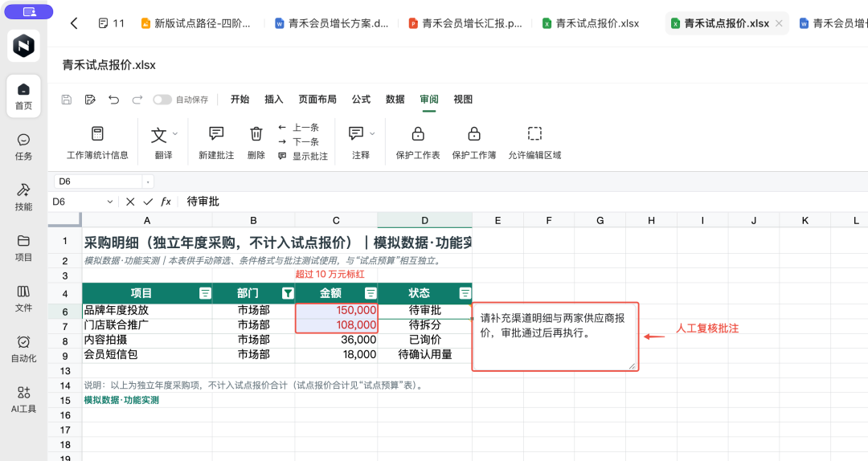
Task: Open the 数据 ribbon tab
Action: click(395, 99)
